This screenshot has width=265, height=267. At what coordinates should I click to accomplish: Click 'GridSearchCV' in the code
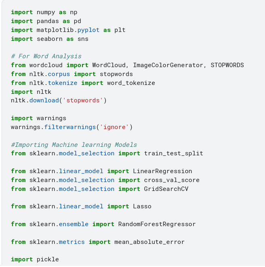click(x=166, y=189)
